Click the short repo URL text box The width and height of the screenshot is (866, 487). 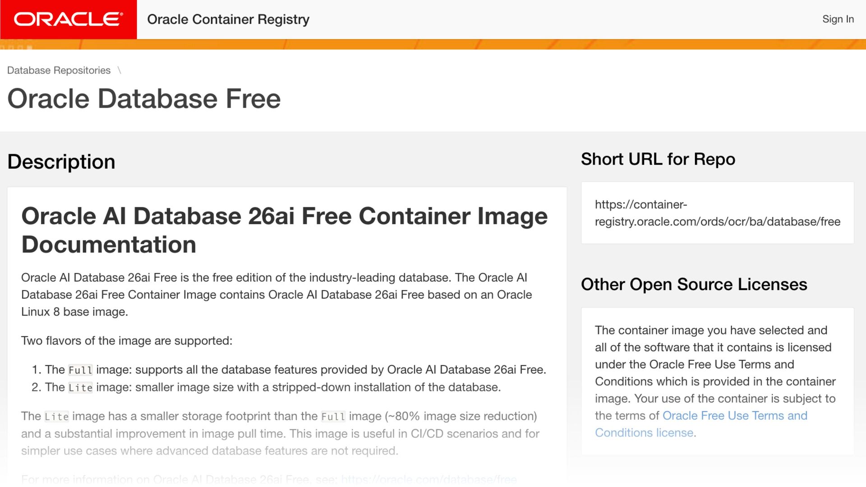(717, 213)
